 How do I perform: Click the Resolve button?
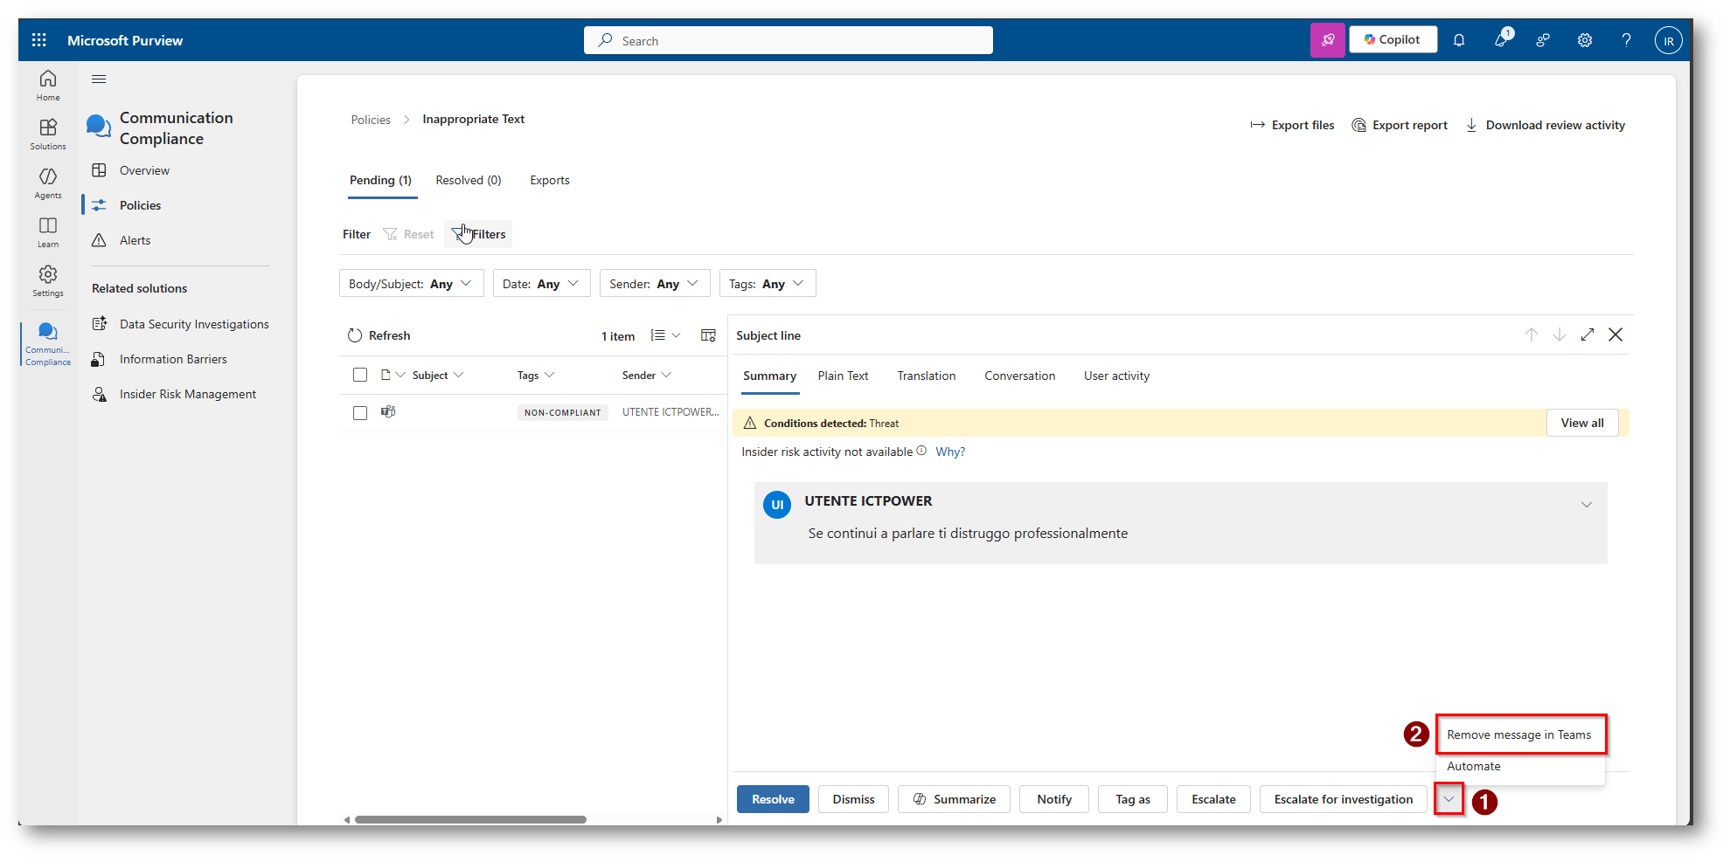pyautogui.click(x=773, y=799)
